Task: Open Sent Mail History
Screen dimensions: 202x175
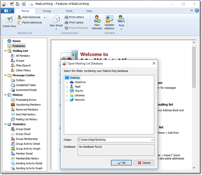Action: 26,114
